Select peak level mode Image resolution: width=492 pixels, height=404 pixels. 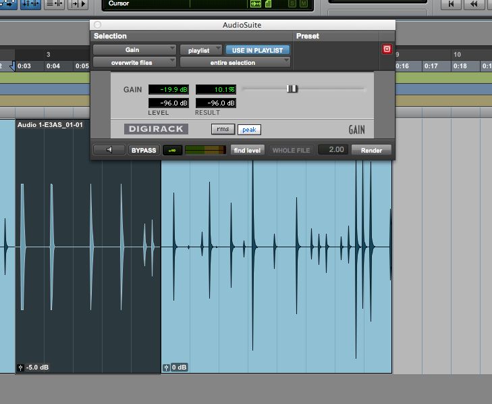coord(249,130)
